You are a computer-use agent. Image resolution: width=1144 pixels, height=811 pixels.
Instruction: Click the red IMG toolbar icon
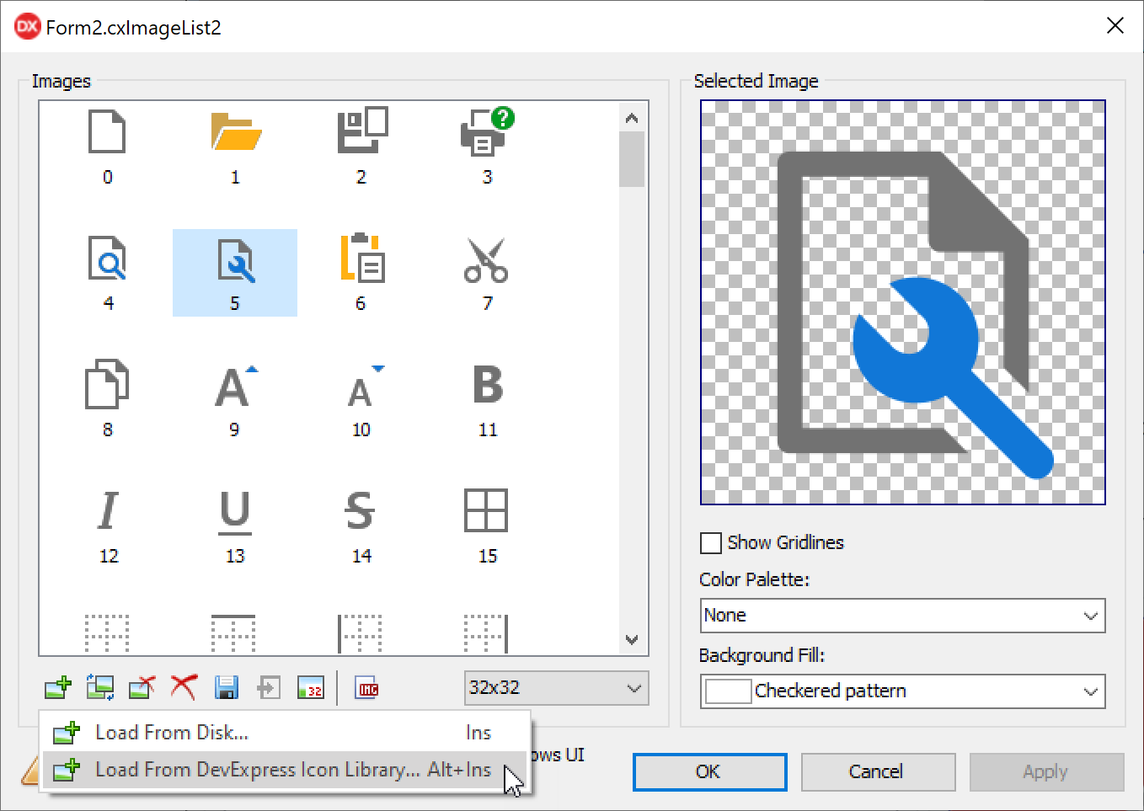[x=367, y=688]
